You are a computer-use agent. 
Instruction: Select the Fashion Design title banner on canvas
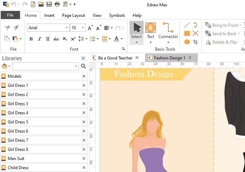coord(144,74)
